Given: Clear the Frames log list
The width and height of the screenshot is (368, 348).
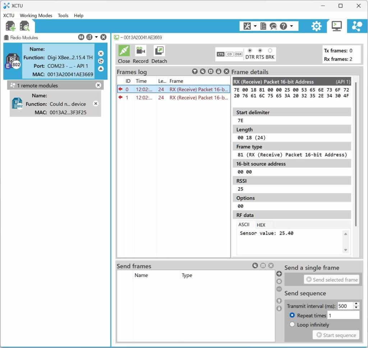Looking at the screenshot, I should [226, 72].
